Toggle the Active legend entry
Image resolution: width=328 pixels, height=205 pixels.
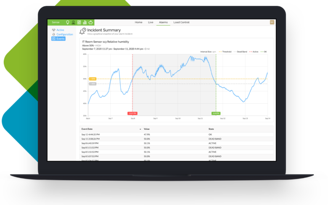click(x=254, y=52)
